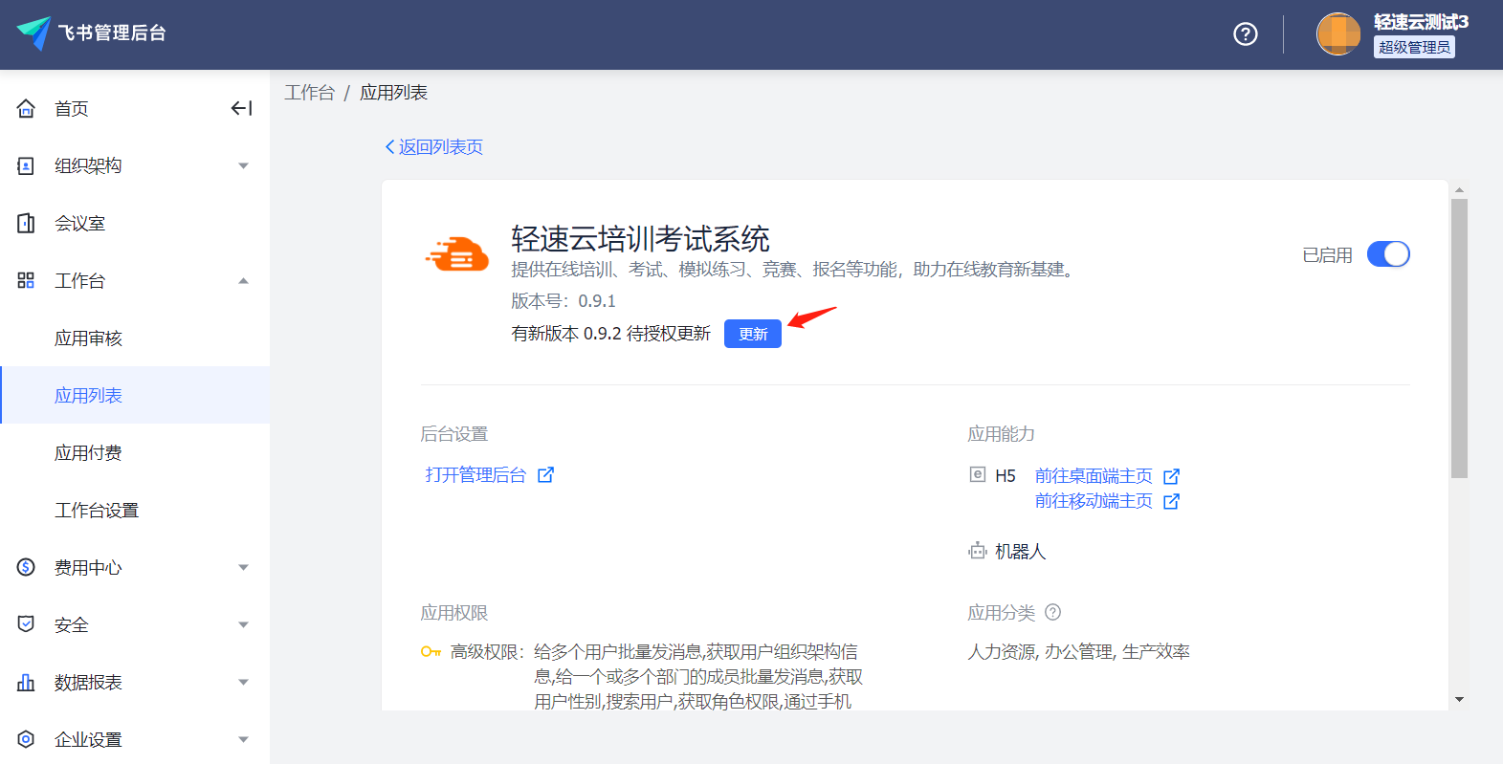Viewport: 1503px width, 764px height.
Task: Select 应用付费 menu item
Action: (88, 453)
